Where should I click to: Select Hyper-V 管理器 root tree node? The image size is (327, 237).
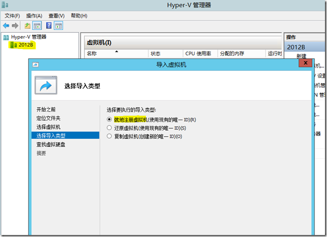(25, 37)
